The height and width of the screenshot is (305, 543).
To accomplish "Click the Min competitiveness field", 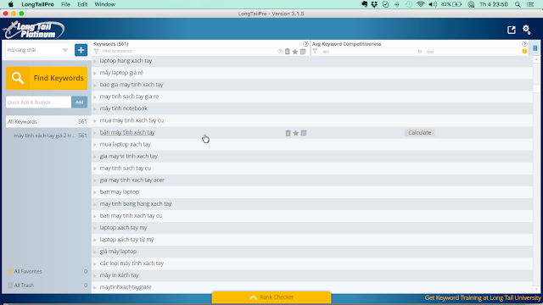I will [x=367, y=52].
